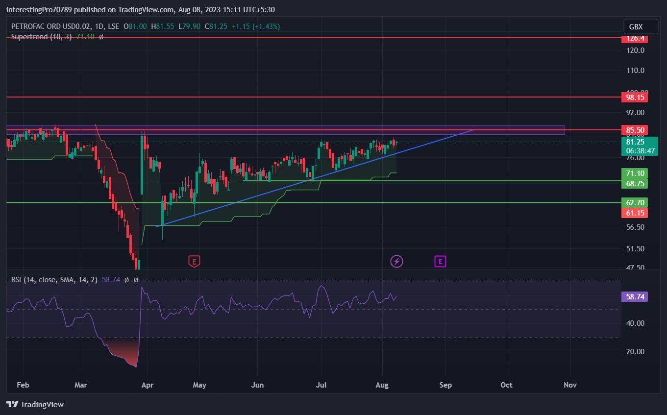Click the 98.15 resistance price label
Screen dimensions: 667x415
[x=634, y=98]
